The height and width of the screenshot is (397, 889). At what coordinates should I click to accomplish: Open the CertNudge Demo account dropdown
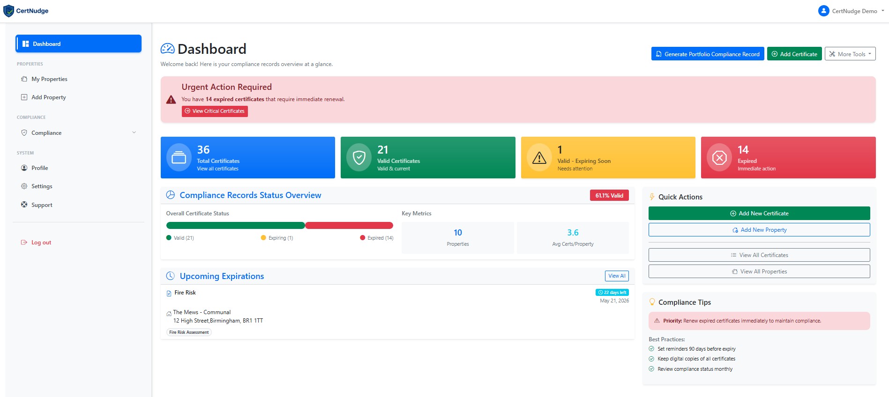[852, 11]
